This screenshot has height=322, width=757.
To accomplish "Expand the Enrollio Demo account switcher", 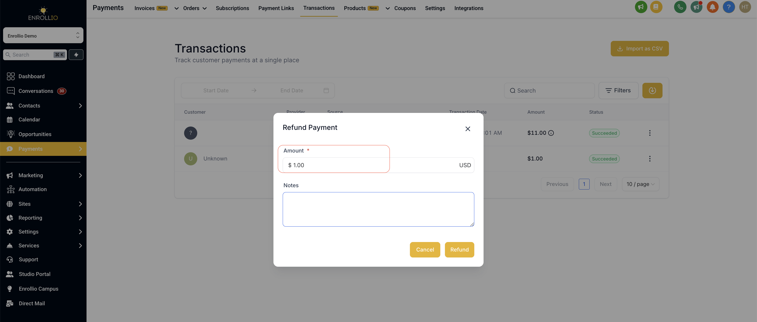I will (43, 35).
